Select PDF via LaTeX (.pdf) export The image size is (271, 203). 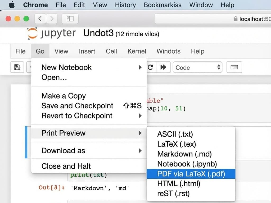(191, 174)
